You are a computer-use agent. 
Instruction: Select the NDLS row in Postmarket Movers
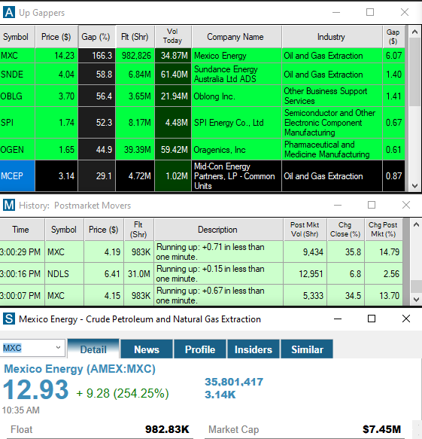201,273
